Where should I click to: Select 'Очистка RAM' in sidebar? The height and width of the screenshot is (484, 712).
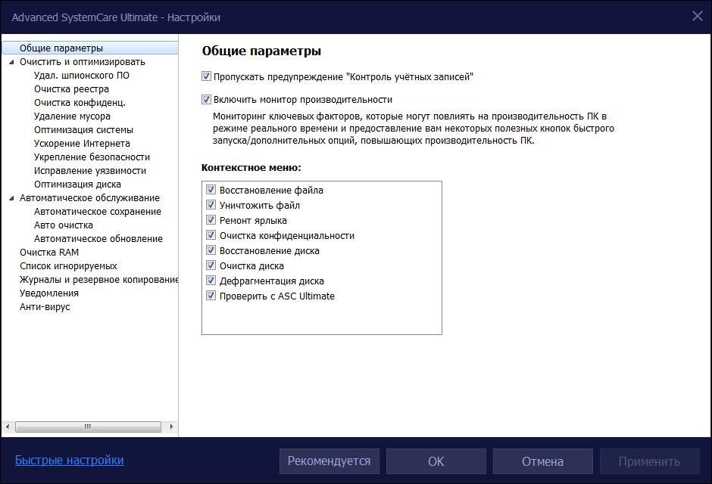pyautogui.click(x=49, y=252)
